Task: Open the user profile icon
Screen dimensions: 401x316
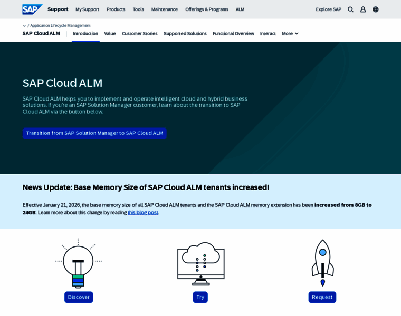Action: [363, 9]
